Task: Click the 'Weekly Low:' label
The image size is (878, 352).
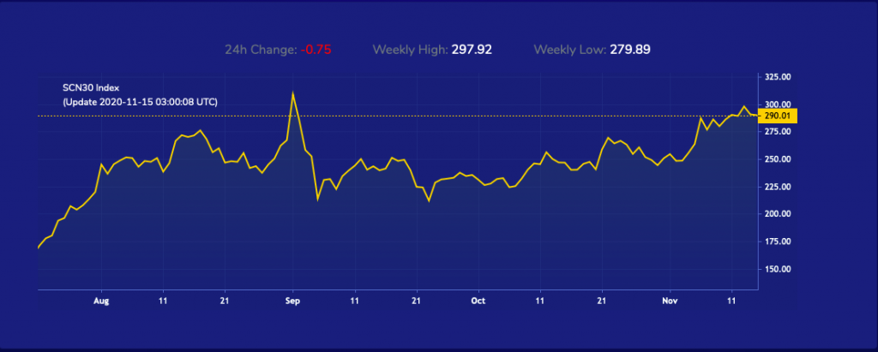Action: [570, 50]
